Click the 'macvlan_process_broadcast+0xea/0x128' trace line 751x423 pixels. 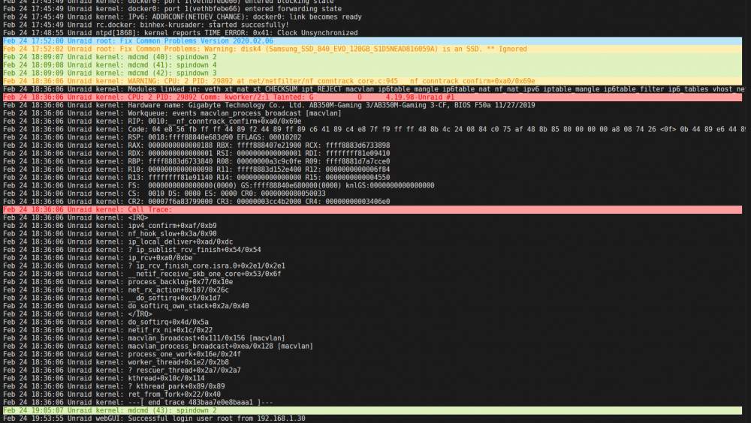(158, 346)
